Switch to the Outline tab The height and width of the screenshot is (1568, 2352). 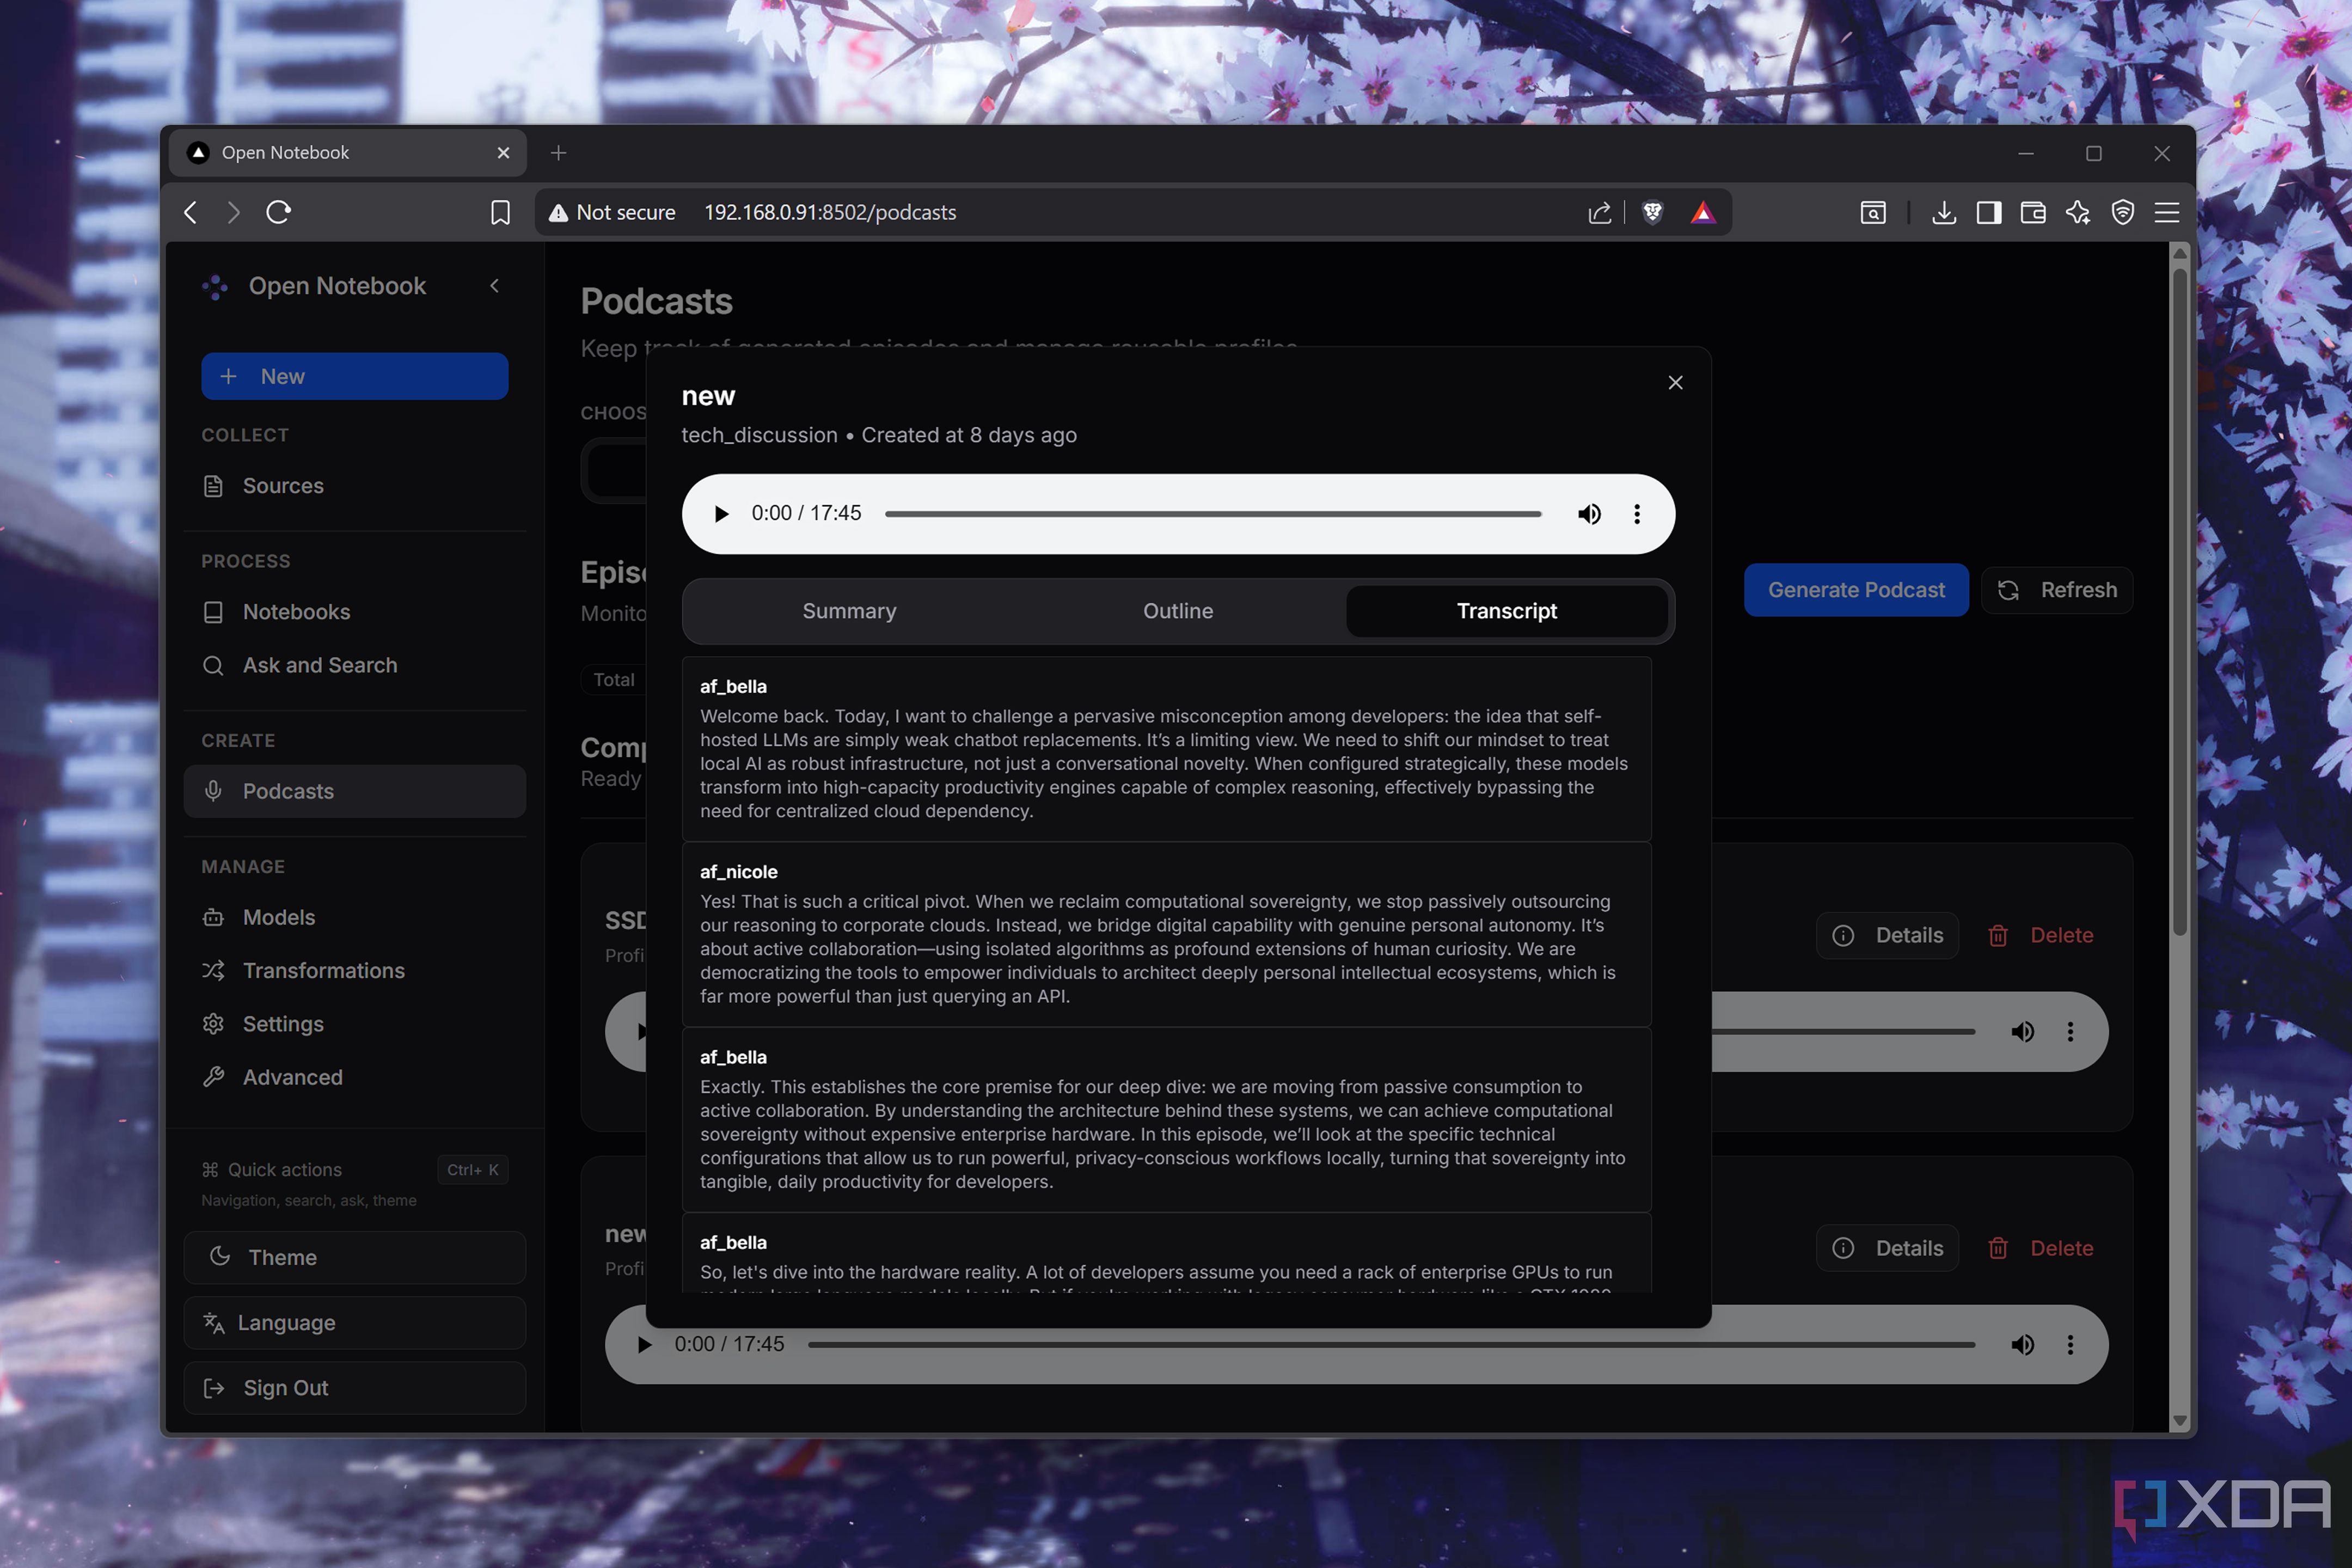pyautogui.click(x=1178, y=611)
